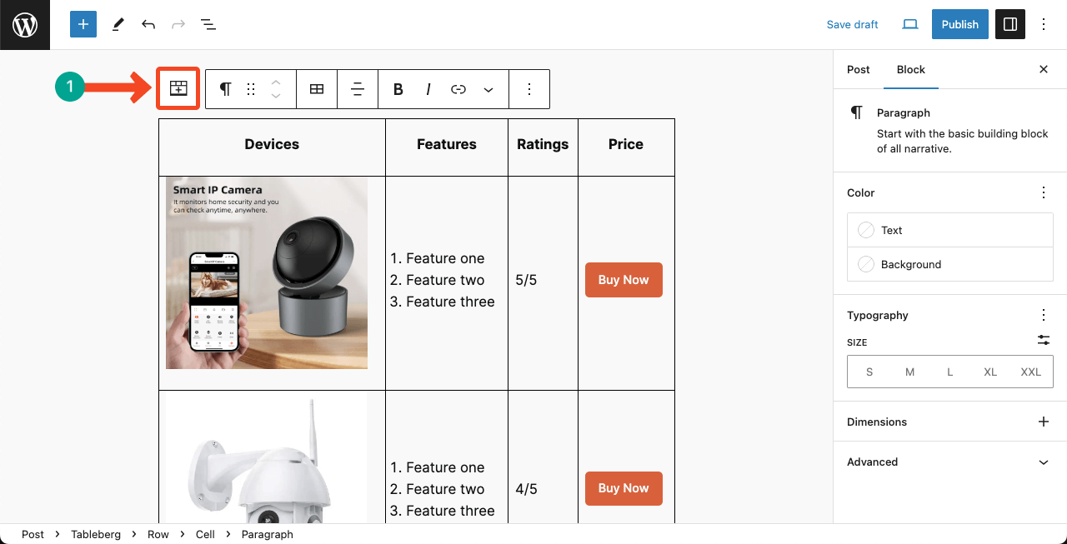Select the Paragraph block icon in toolbar
The height and width of the screenshot is (544, 1067).
(x=225, y=88)
